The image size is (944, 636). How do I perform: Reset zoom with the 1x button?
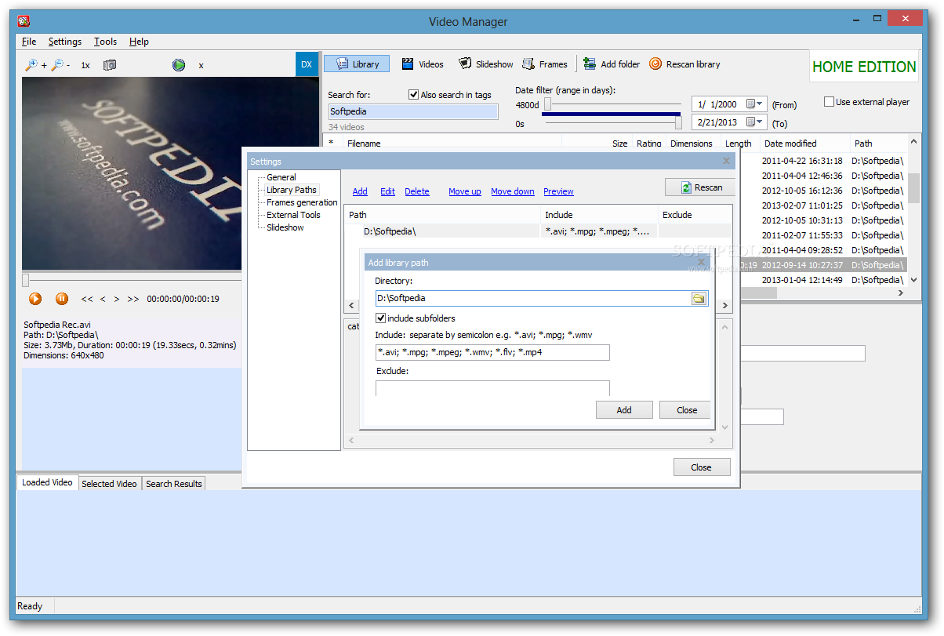coord(85,65)
